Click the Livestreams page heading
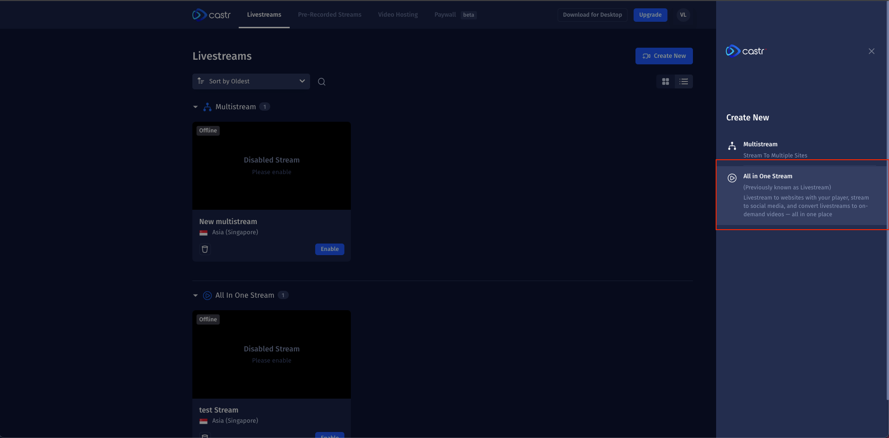Viewport: 889px width, 438px height. click(222, 56)
